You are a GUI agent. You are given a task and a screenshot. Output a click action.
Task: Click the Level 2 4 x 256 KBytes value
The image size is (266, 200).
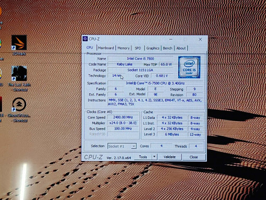pos(172,129)
